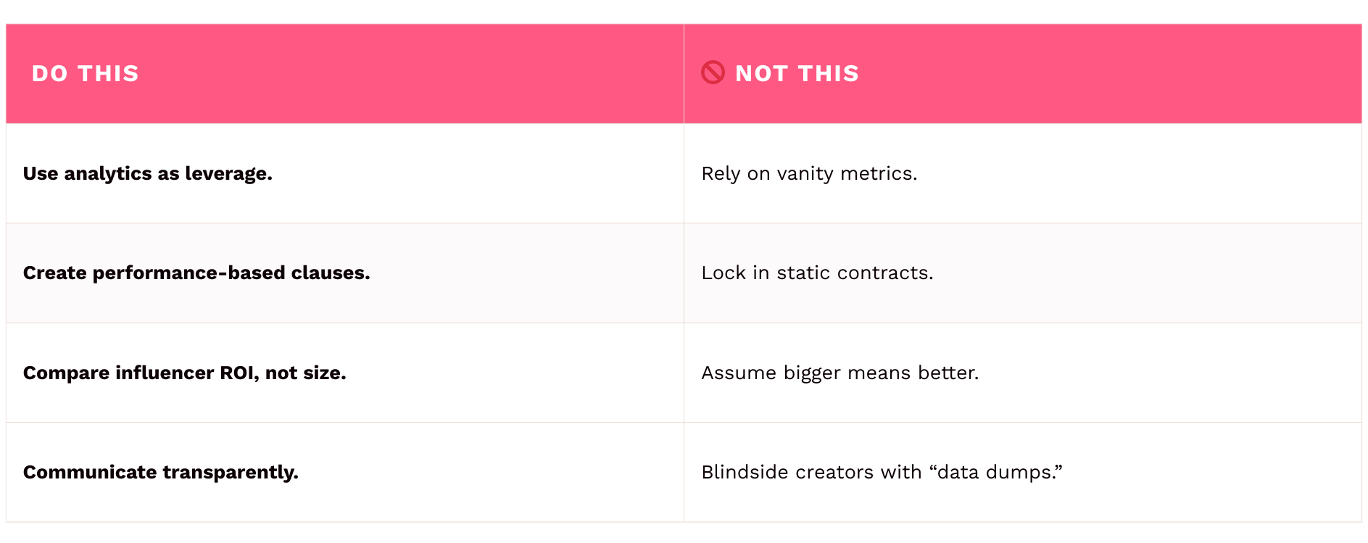The height and width of the screenshot is (543, 1368).
Task: Click the "NOT THIS" header text
Action: (797, 73)
